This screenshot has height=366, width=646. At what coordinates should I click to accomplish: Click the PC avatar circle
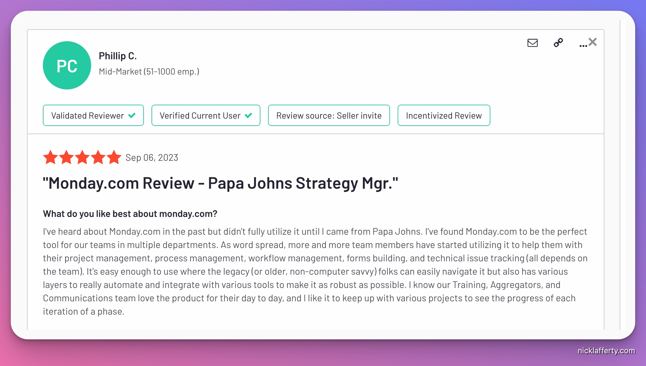click(x=67, y=65)
